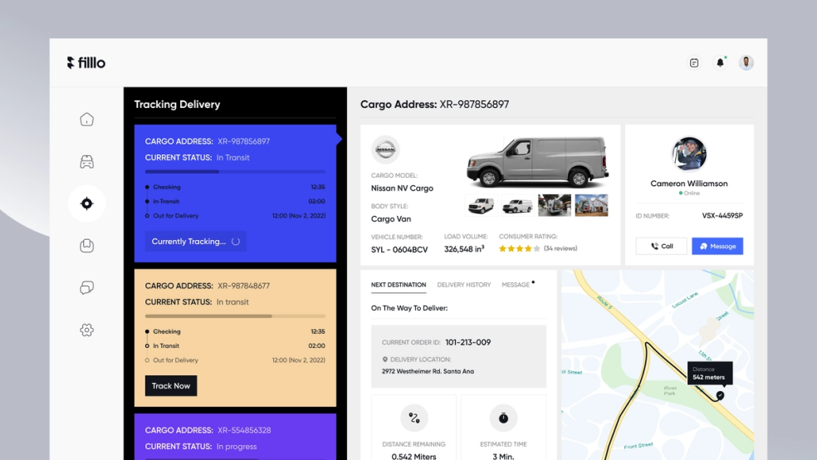Click the user profile avatar in header
This screenshot has height=460, width=817.
click(746, 63)
